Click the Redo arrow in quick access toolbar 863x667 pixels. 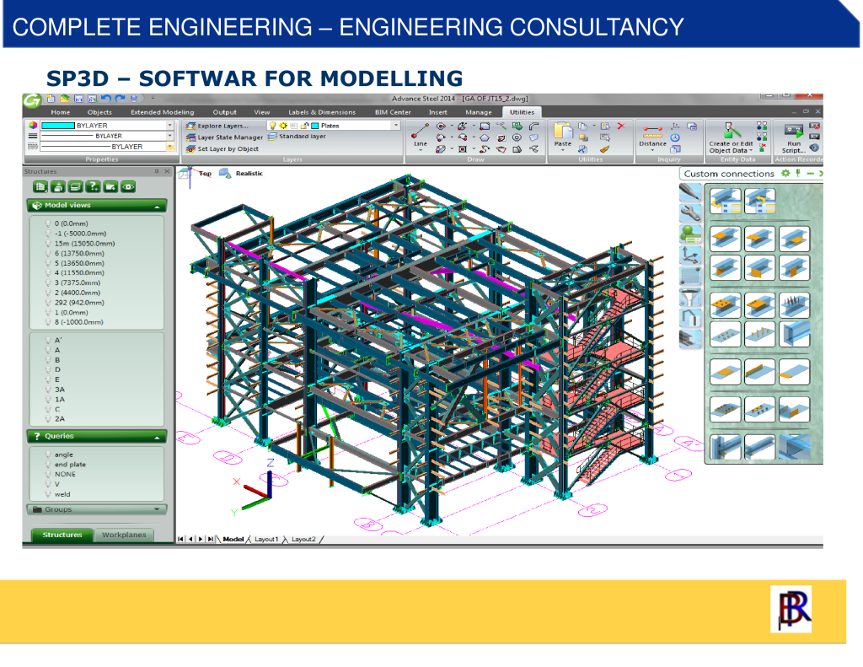pyautogui.click(x=120, y=99)
